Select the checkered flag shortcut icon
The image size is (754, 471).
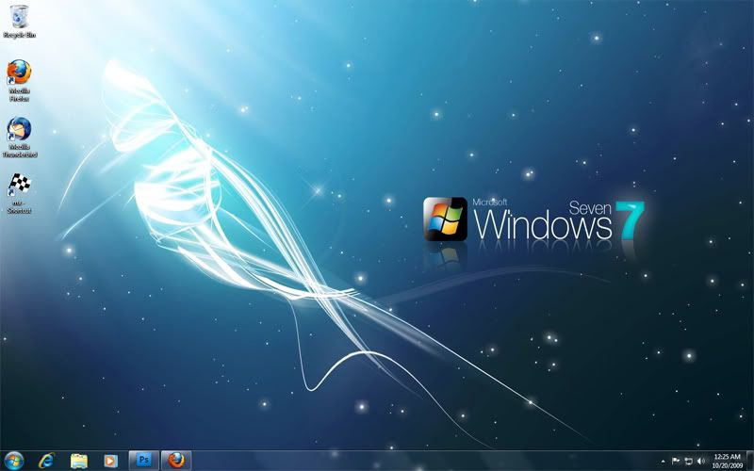[x=19, y=185]
